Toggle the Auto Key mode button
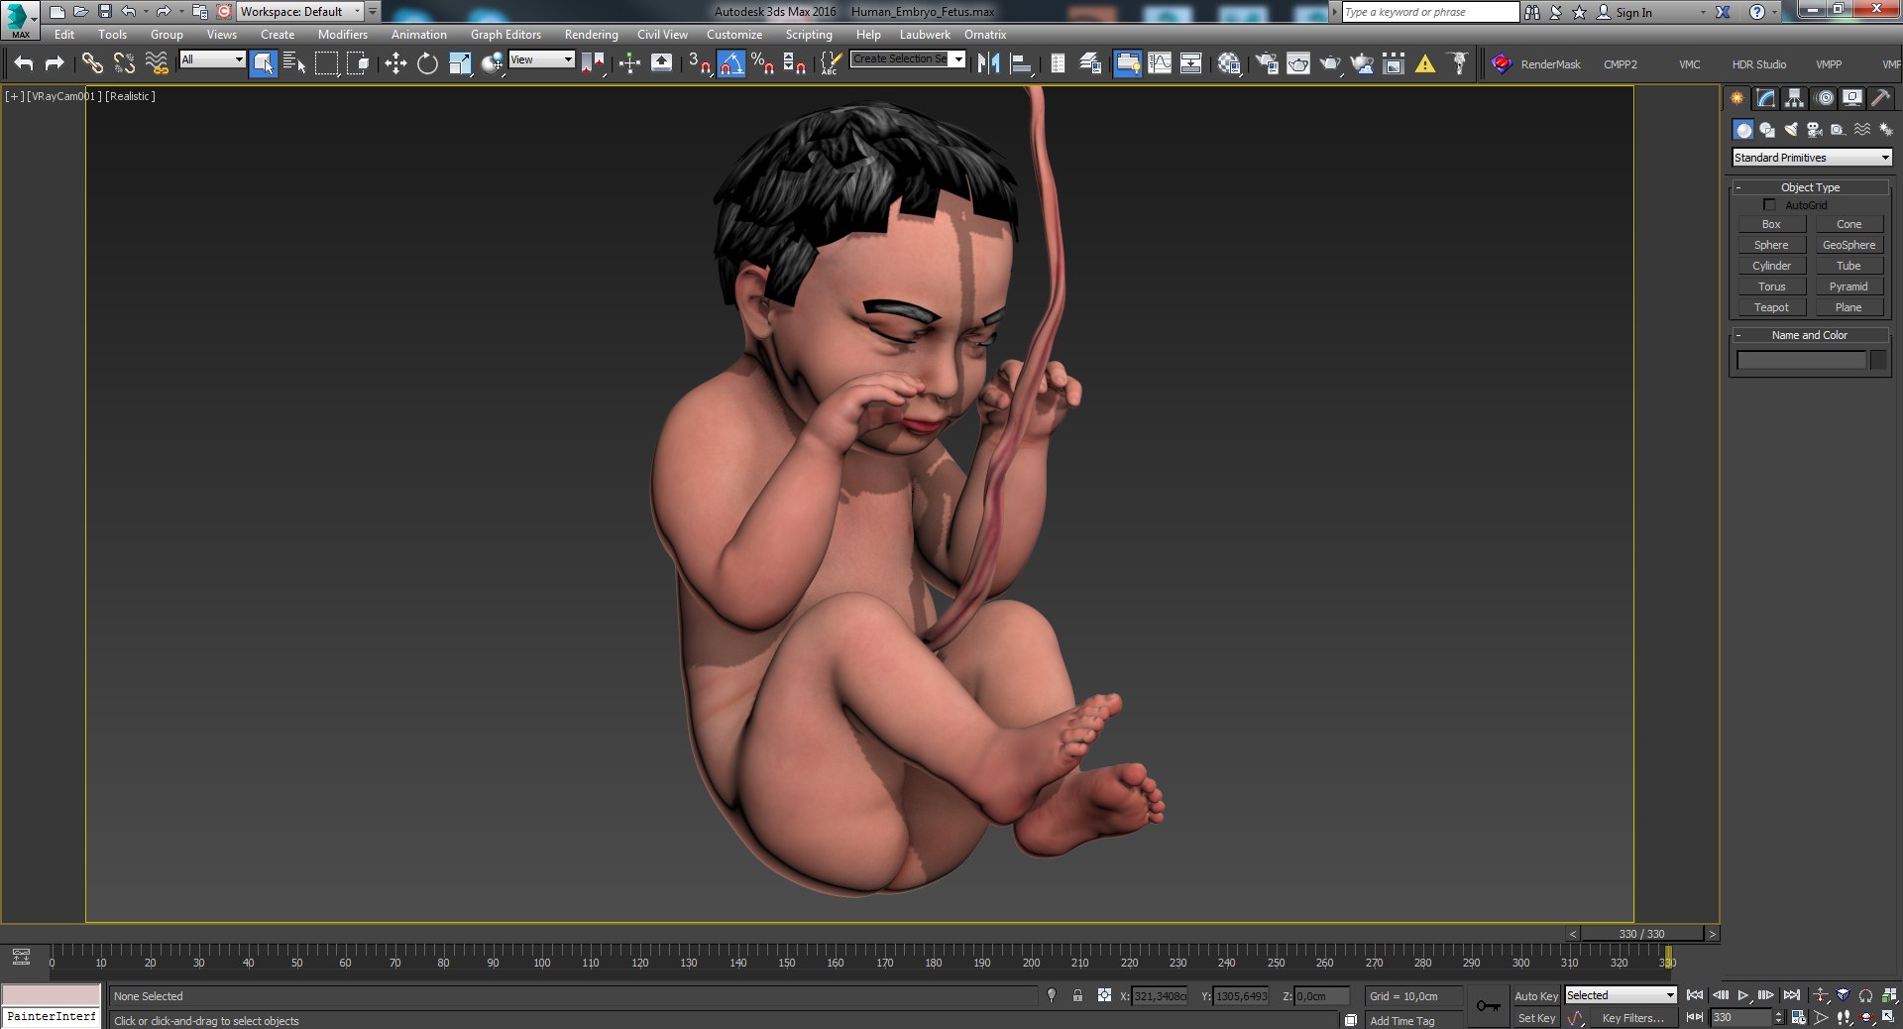Image resolution: width=1903 pixels, height=1029 pixels. click(1535, 996)
